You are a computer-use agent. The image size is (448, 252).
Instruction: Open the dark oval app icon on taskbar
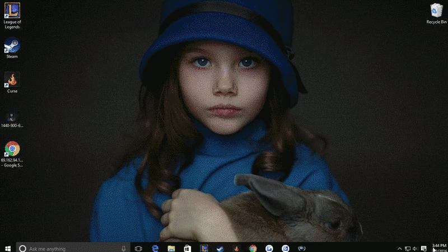[x=302, y=249]
